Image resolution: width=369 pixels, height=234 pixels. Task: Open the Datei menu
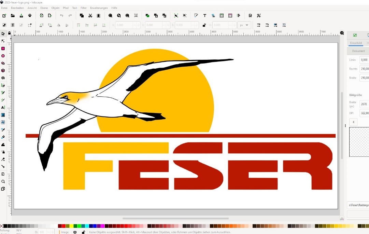(x=4, y=8)
